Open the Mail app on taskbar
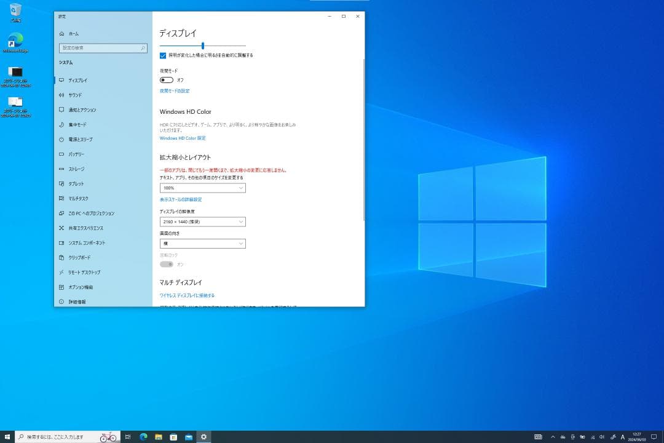 [189, 437]
